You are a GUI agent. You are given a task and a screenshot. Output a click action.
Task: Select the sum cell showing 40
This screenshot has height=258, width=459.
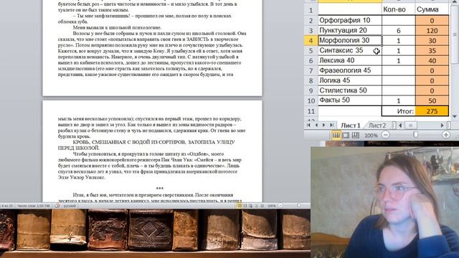432,60
